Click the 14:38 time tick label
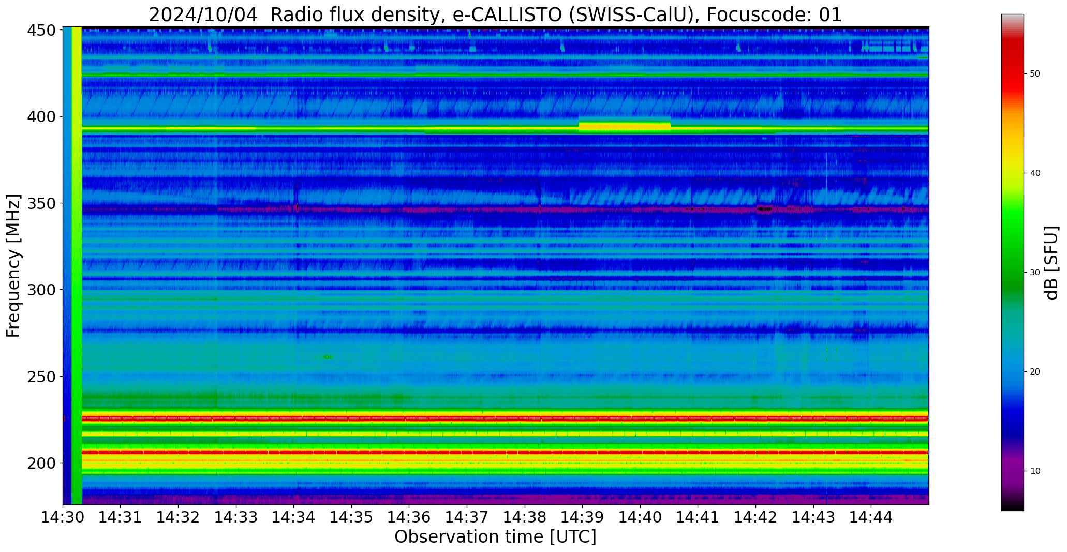The width and height of the screenshot is (1067, 552). 525,517
